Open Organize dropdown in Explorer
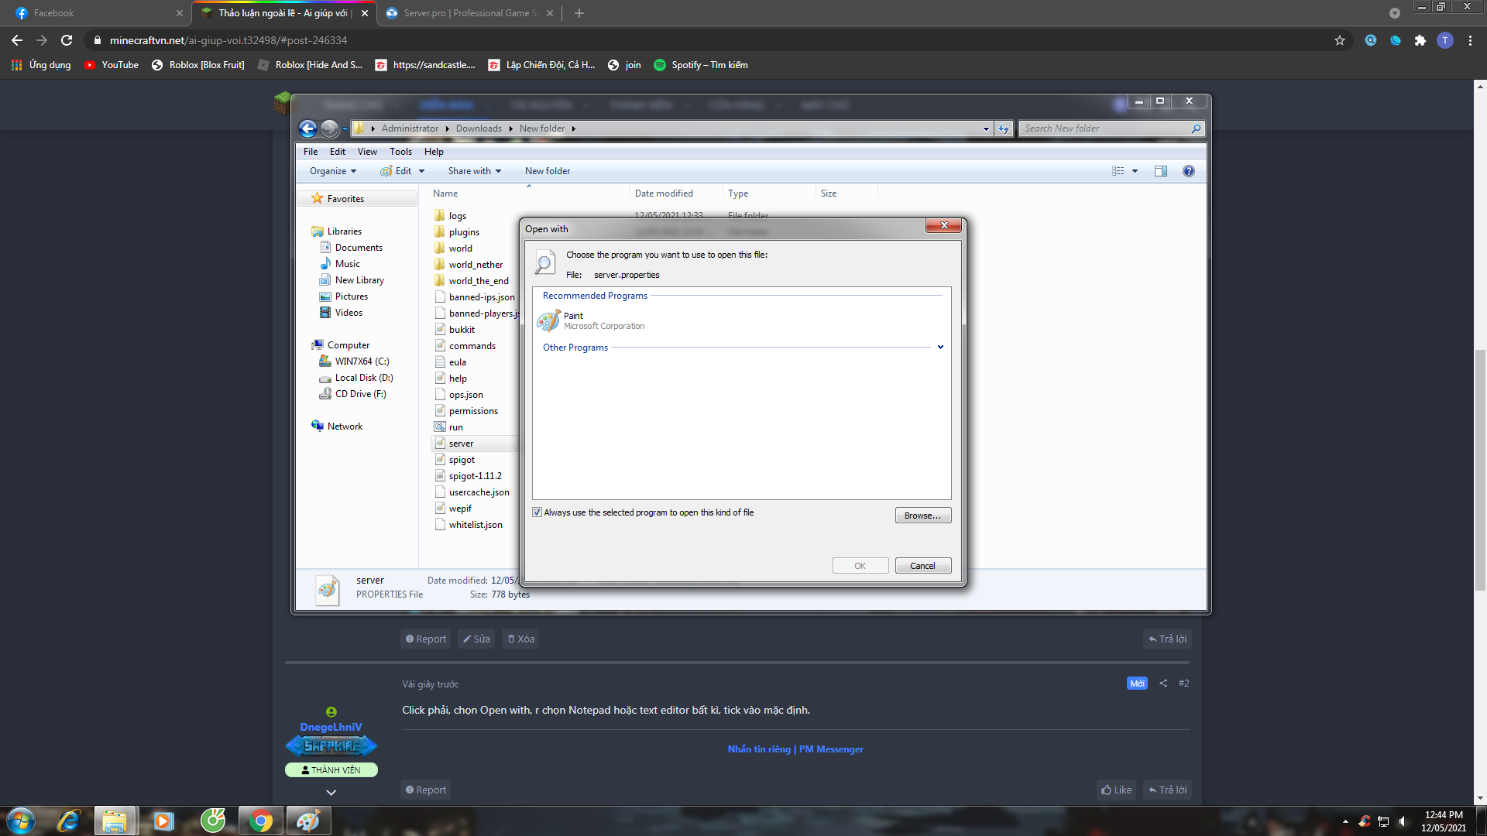1487x836 pixels. [333, 171]
